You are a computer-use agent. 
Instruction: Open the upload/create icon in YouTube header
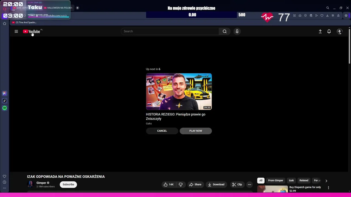click(x=320, y=31)
